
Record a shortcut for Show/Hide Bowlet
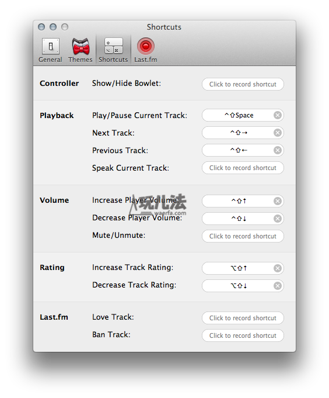click(243, 84)
